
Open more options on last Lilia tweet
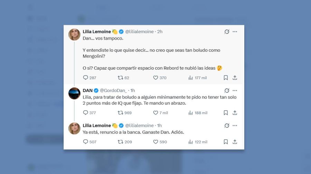[x=235, y=125]
